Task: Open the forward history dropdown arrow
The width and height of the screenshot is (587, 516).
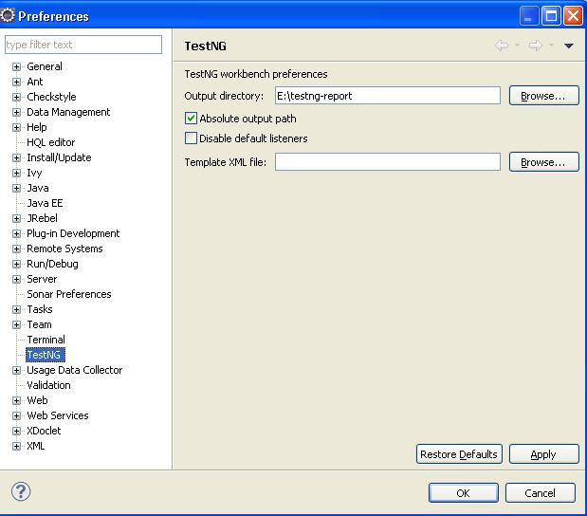Action: click(x=551, y=45)
